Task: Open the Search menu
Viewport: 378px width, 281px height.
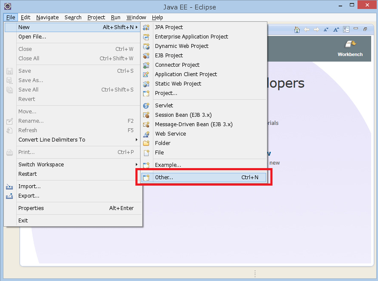Action: coord(73,18)
